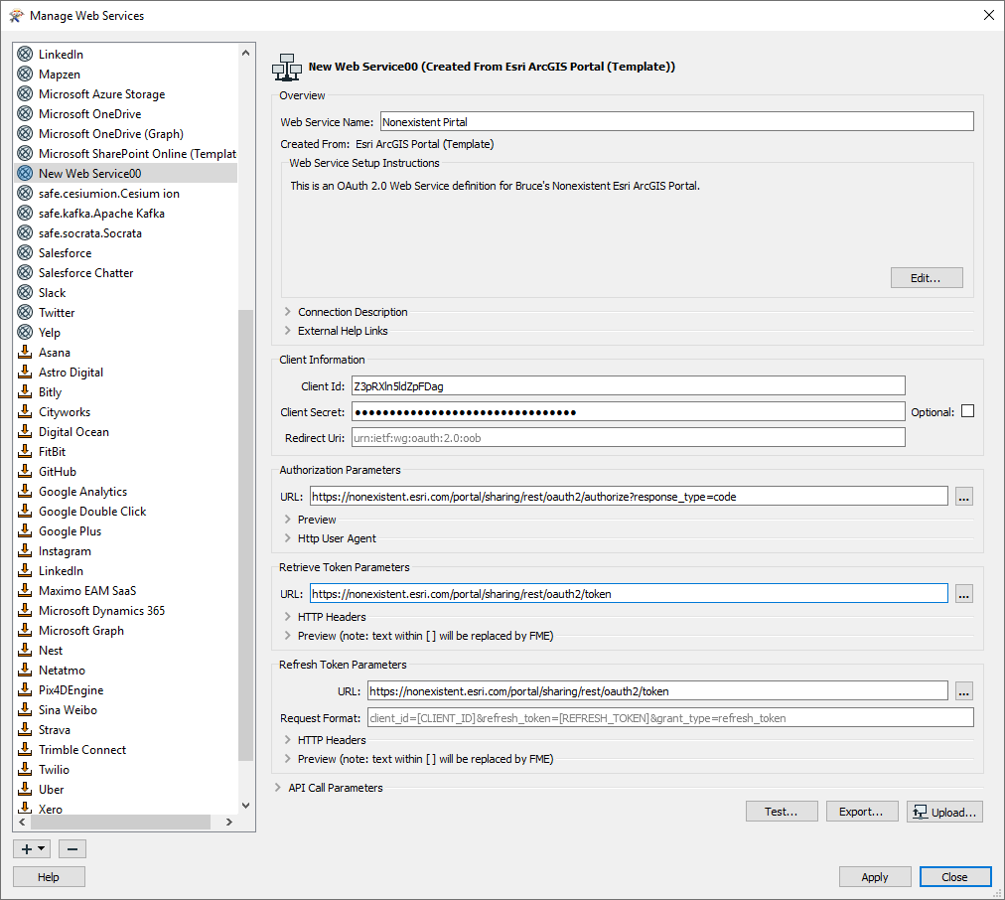Open the add web service plus dropdown

pyautogui.click(x=32, y=848)
